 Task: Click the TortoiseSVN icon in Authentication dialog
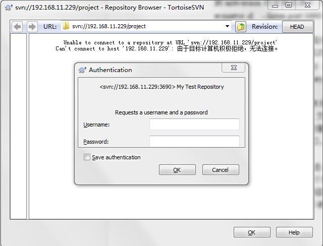pyautogui.click(x=82, y=70)
